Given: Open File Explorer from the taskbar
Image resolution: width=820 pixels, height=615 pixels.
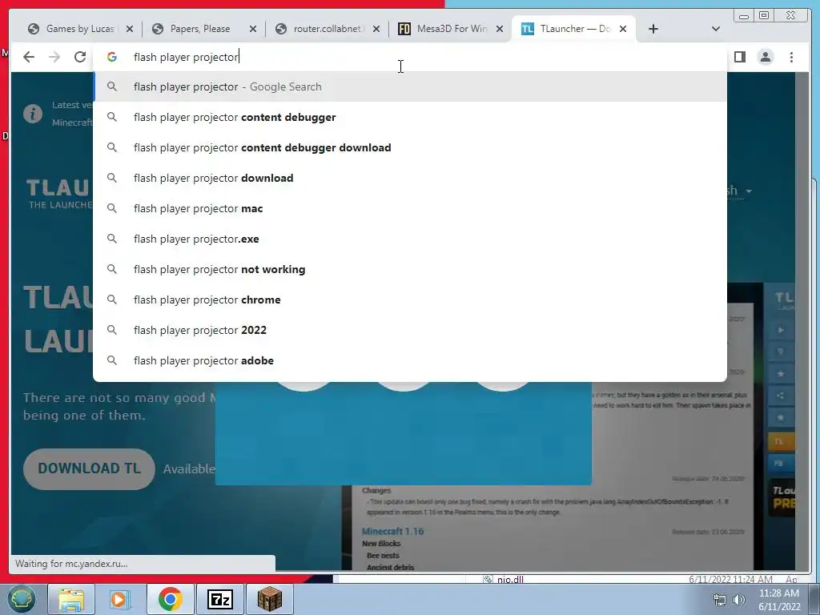Looking at the screenshot, I should click(71, 599).
